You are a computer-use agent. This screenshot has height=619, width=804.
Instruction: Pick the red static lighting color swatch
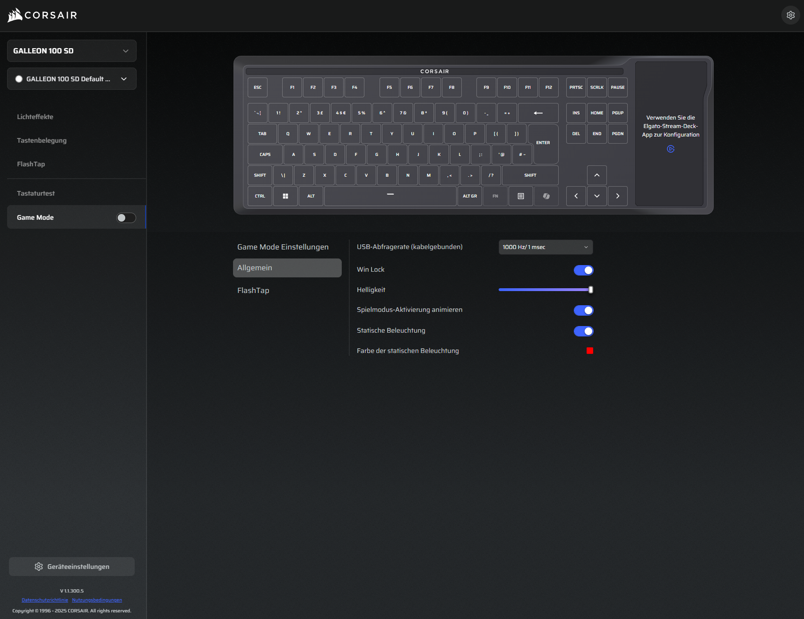pyautogui.click(x=589, y=351)
